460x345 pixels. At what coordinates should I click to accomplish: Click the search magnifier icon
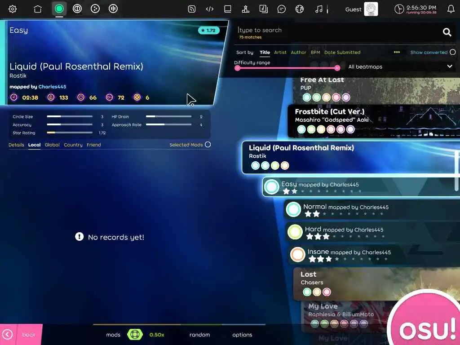[x=447, y=32]
